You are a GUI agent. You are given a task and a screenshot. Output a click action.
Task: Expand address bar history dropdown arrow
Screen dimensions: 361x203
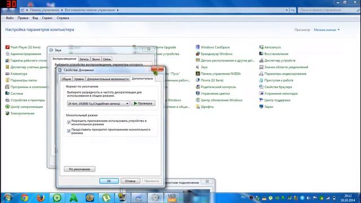pos(287,10)
